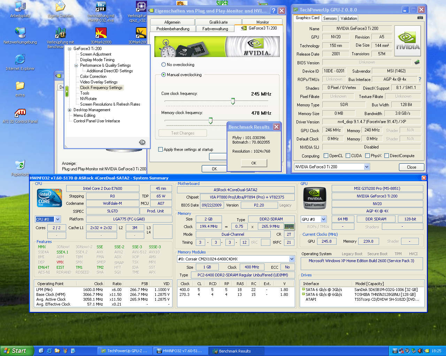This screenshot has width=446, height=356.
Task: Open the Farbverwaltung tab
Action: pos(215,29)
